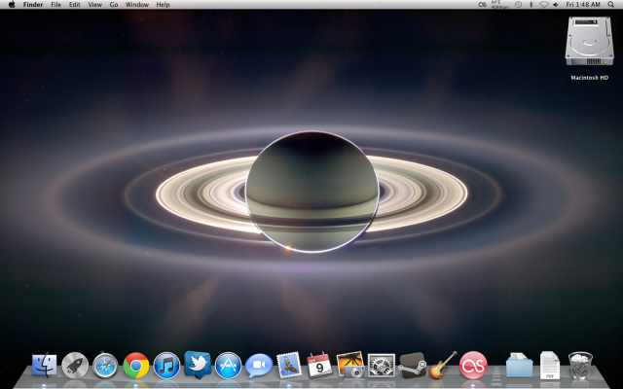Screen dimensions: 623x389
Task: Open the Window menu
Action: click(x=136, y=5)
